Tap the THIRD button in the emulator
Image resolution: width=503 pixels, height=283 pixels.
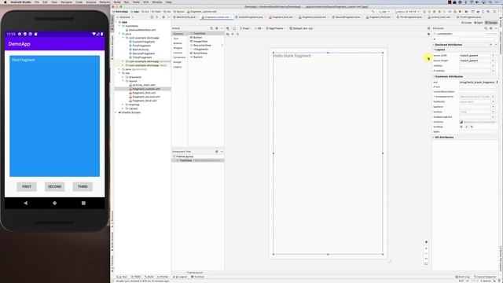click(83, 186)
